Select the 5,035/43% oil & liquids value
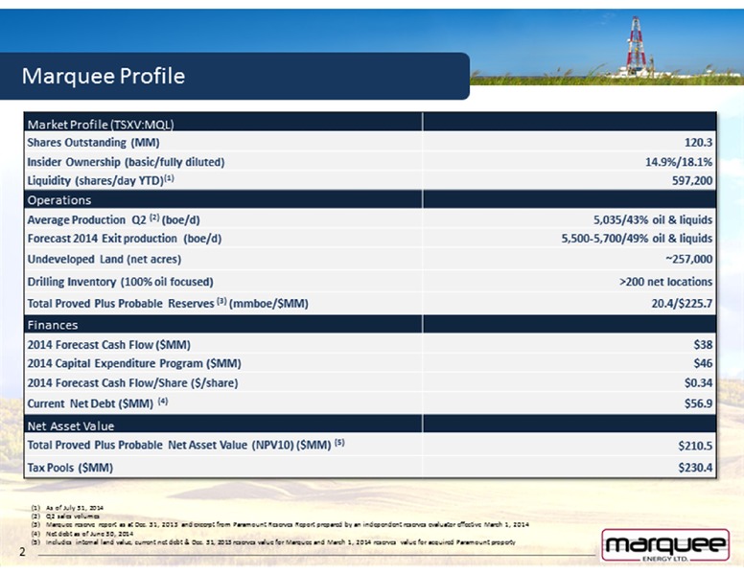This screenshot has width=744, height=575. pos(653,219)
